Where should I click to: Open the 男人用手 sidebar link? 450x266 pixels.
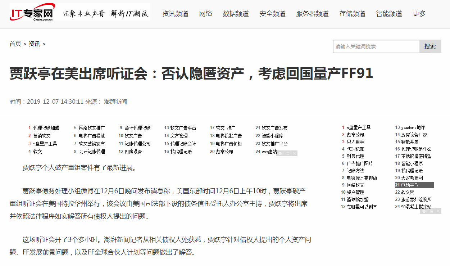(x=355, y=142)
